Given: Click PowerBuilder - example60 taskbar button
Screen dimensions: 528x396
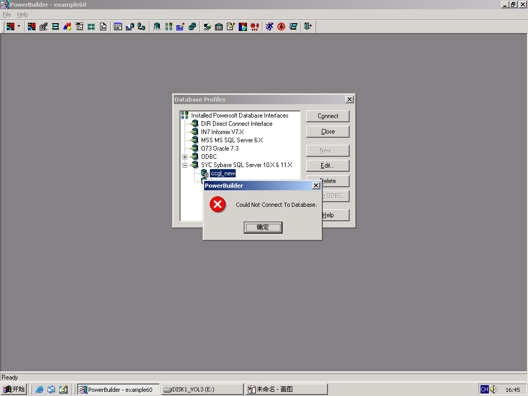Looking at the screenshot, I should point(118,390).
